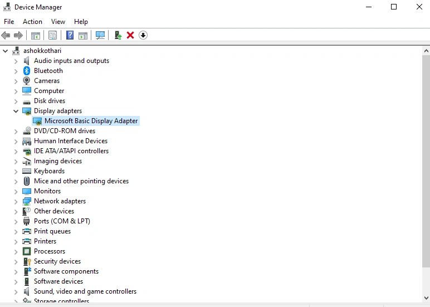Select the Display adapters label

tap(58, 111)
